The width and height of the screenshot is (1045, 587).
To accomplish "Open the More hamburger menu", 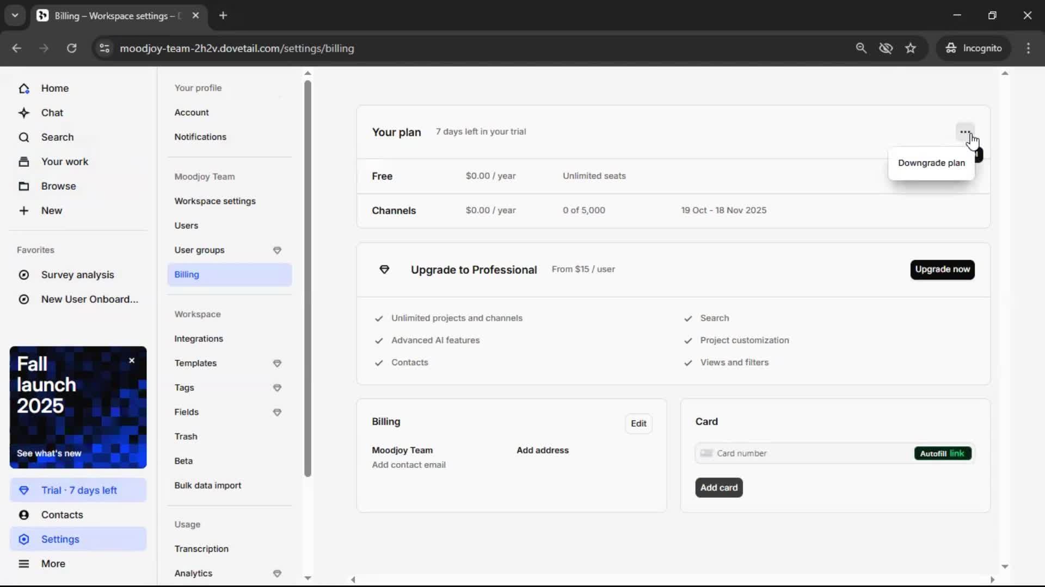I will [24, 564].
